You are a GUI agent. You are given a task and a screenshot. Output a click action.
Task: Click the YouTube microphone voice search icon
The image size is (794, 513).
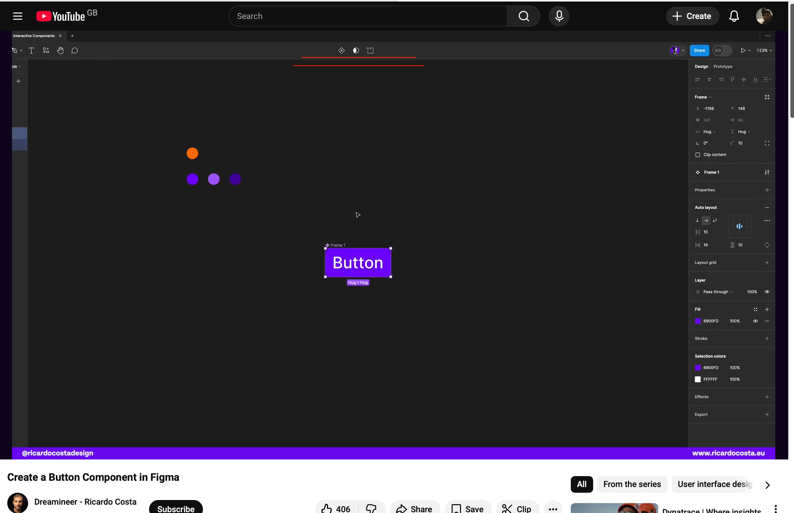559,16
